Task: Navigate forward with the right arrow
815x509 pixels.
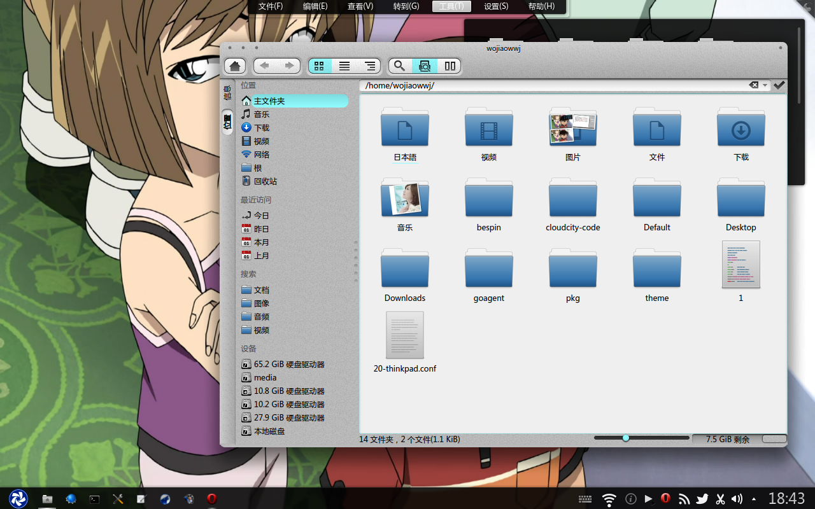Action: click(289, 66)
